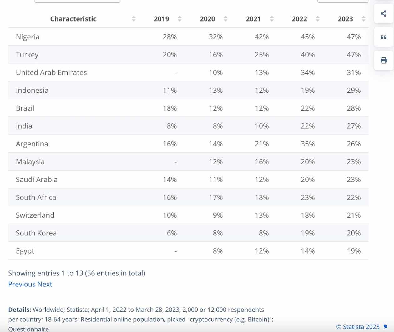Click the Statista flag report icon
This screenshot has height=332, width=394.
[x=386, y=327]
